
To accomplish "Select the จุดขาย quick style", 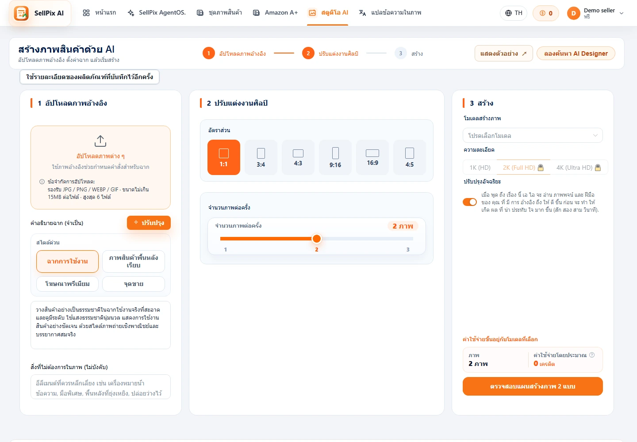I will pyautogui.click(x=134, y=284).
